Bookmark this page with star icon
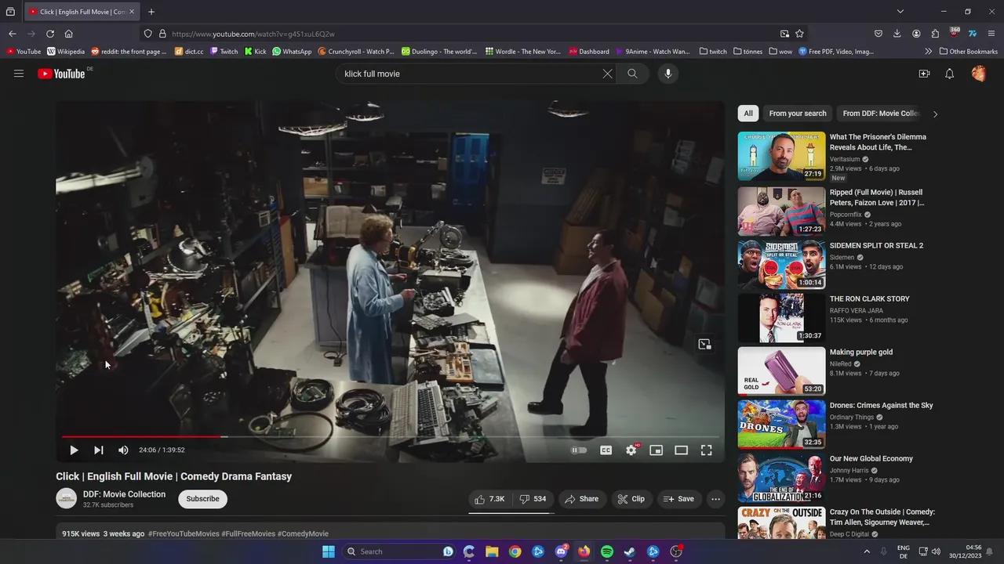The height and width of the screenshot is (564, 1004). 799,34
